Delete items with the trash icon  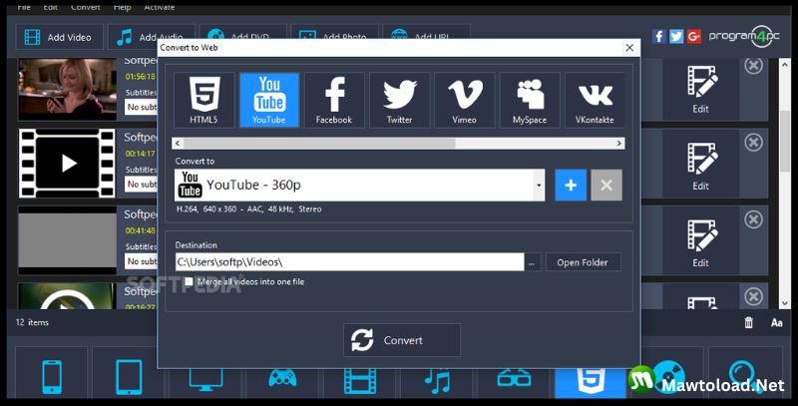click(x=749, y=322)
